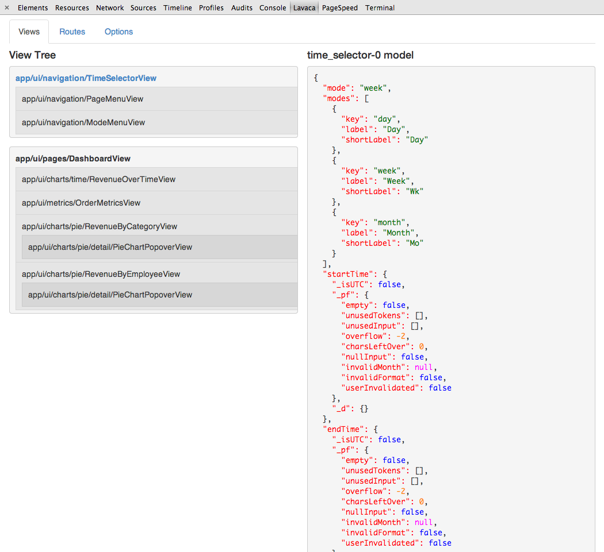Open the PageSpeed tab
The image size is (604, 552).
(340, 7)
